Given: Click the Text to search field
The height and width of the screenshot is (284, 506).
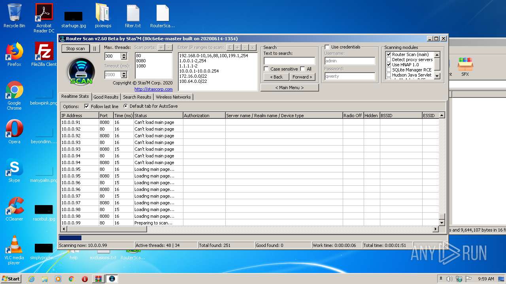Looking at the screenshot, I should tap(289, 61).
